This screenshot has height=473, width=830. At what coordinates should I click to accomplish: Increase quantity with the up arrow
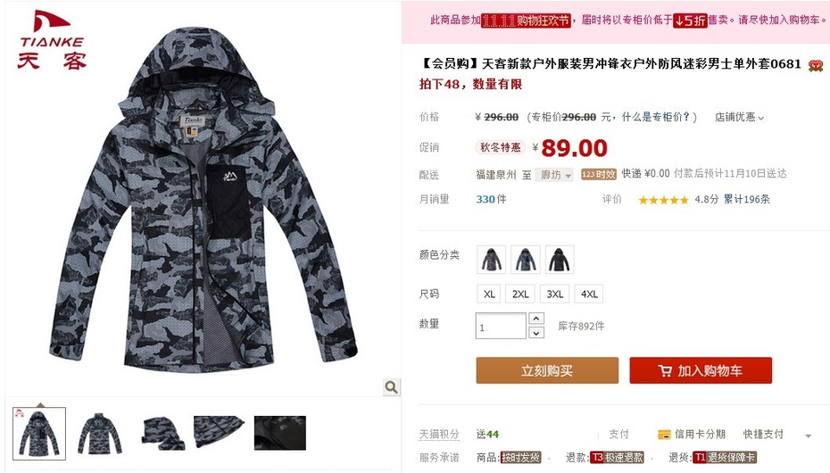[536, 319]
